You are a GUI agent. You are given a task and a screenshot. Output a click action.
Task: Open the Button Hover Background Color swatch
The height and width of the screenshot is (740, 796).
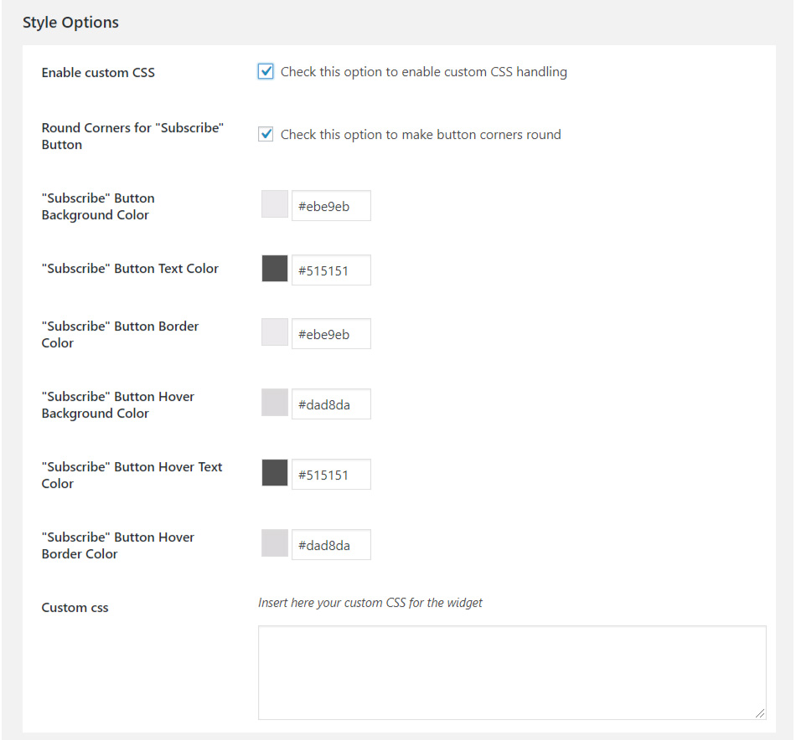click(275, 403)
